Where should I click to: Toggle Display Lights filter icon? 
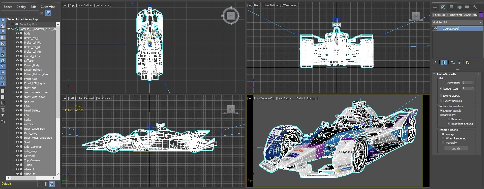coord(3,32)
